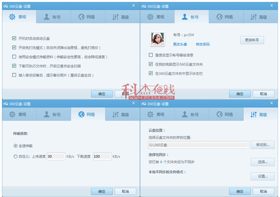Image resolution: width=280 pixels, height=197 pixels.
Task: Toggle 在我的电脑显示360云盘文件夹 checkbox
Action: pos(151,64)
